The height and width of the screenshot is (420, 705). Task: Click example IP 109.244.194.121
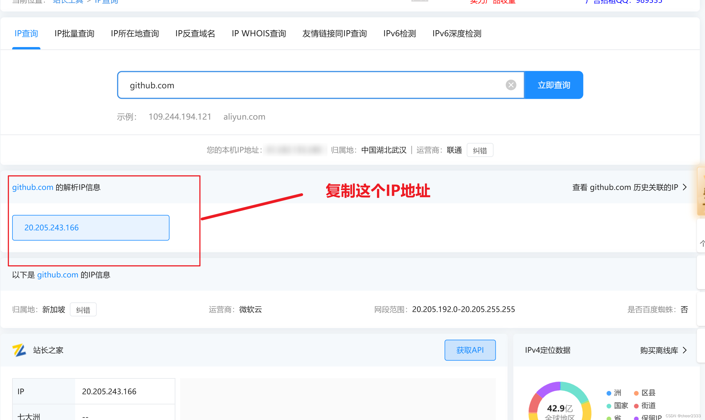(180, 117)
